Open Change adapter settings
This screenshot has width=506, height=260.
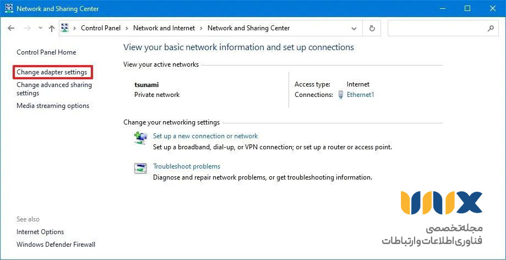pos(52,72)
